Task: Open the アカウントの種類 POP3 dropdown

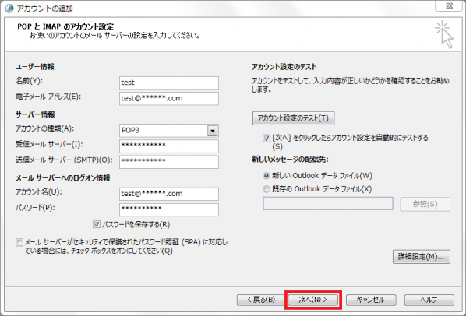Action: click(212, 131)
